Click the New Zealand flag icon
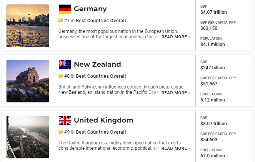The image size is (255, 162). point(65,65)
